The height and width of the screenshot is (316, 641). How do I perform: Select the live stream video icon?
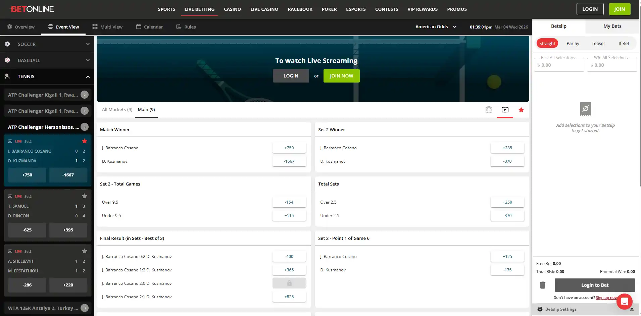tap(505, 110)
